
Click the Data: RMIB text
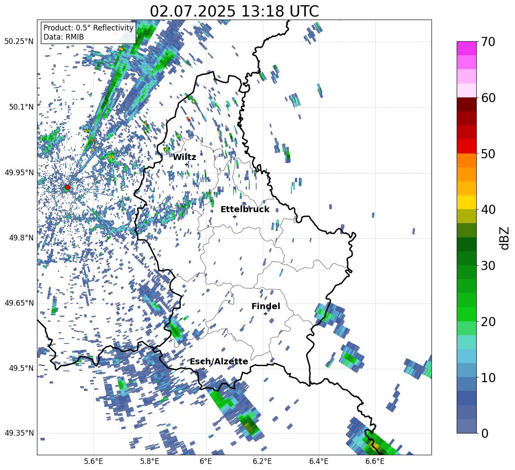(64, 37)
